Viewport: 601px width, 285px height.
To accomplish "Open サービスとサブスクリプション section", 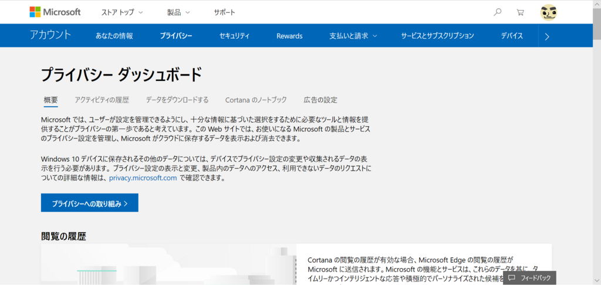I will point(437,36).
